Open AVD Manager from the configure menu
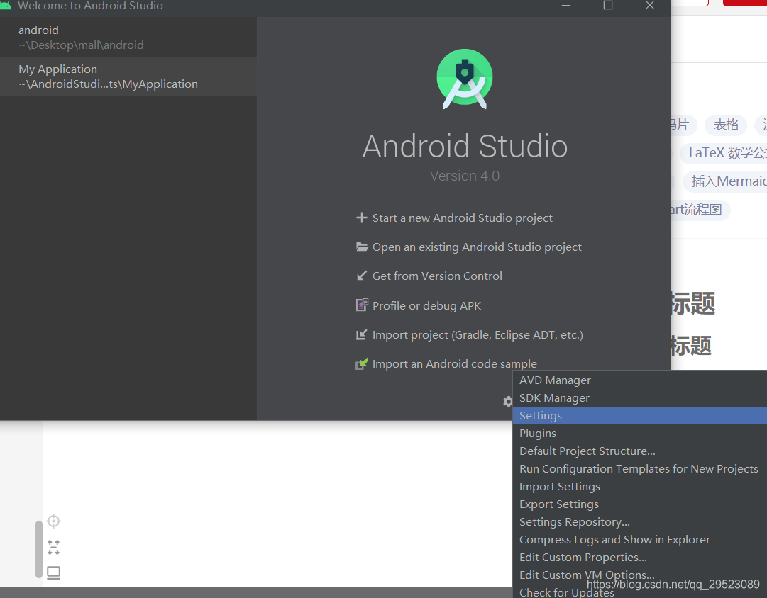Viewport: 767px width, 598px height. (640, 380)
